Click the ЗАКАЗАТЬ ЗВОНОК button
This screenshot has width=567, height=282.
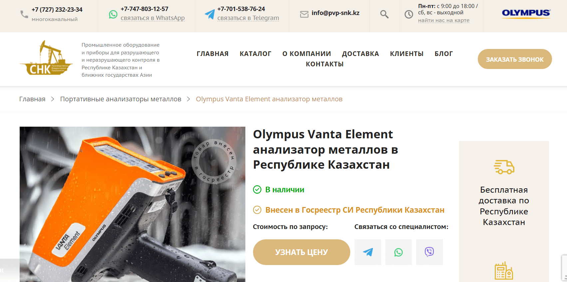515,59
